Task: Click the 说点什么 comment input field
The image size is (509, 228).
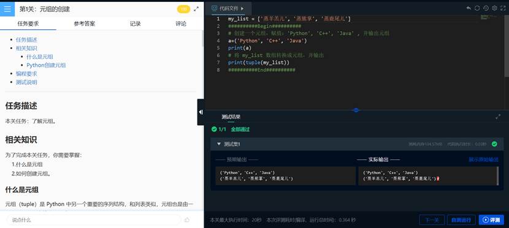Action: point(93,220)
